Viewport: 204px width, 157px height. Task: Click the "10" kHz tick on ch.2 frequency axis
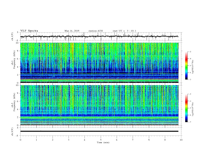click(18, 85)
